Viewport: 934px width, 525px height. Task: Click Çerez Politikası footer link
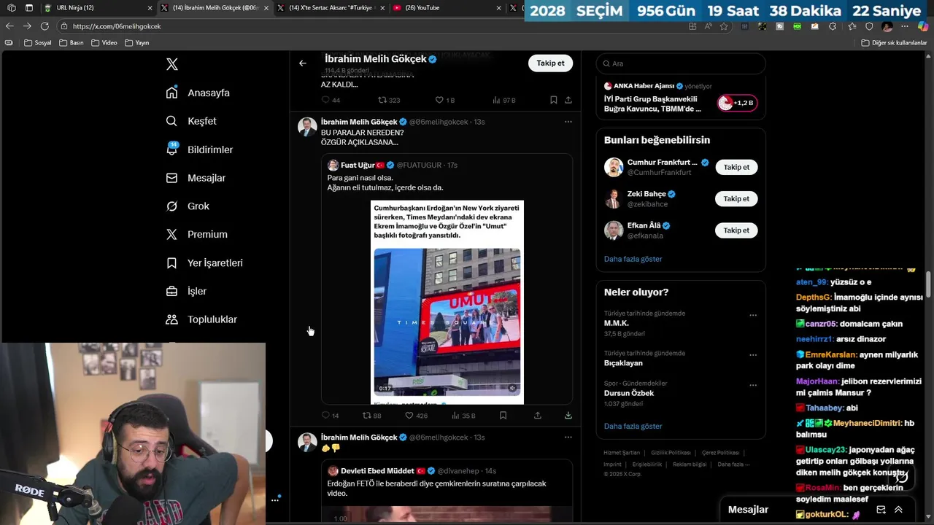(x=720, y=453)
